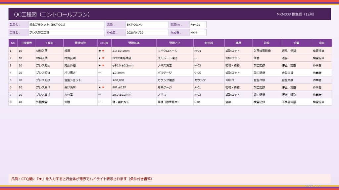Click the 90° ±0.5° cell
The width and height of the screenshot is (339, 190).
[x=134, y=87]
